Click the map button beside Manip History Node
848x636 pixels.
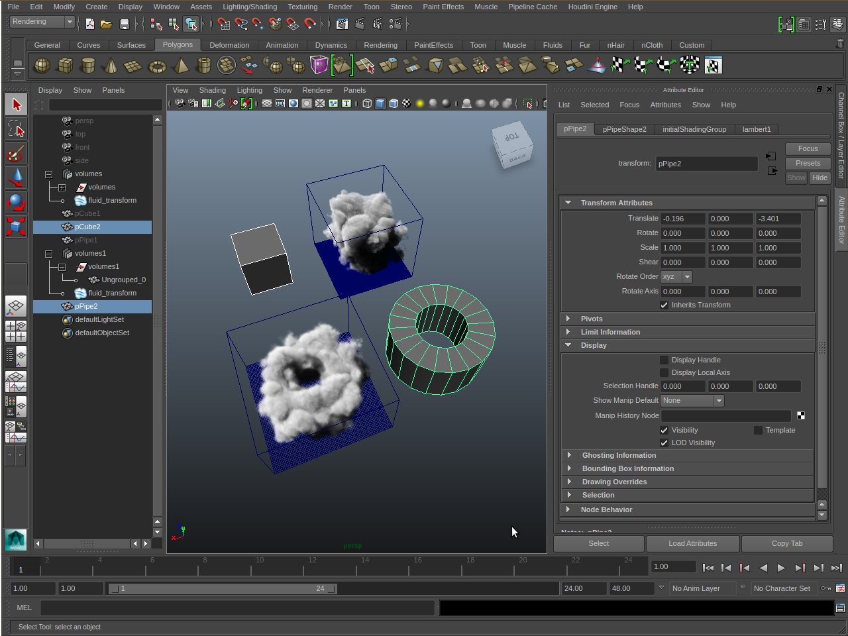pos(801,415)
